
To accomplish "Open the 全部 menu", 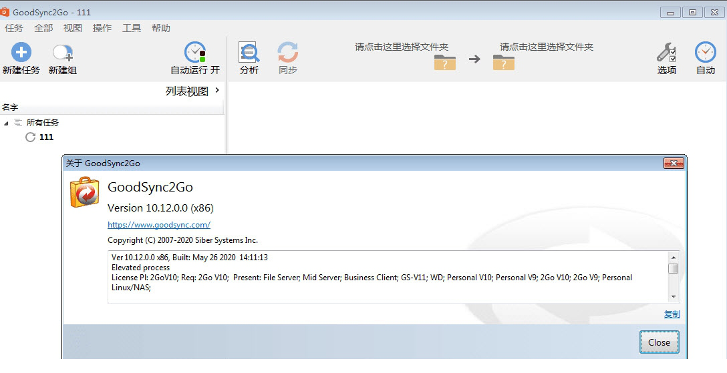I will point(43,28).
